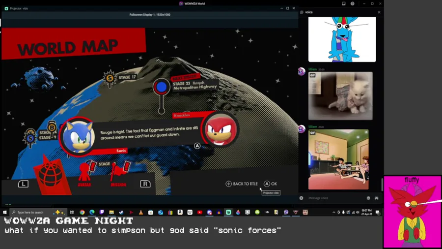Click the fluffy avatar overlay

412,212
